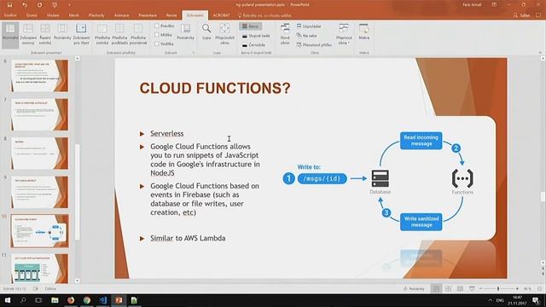546x307 pixels.
Task: Open ribbon display options icon in title bar
Action: coord(494,5)
